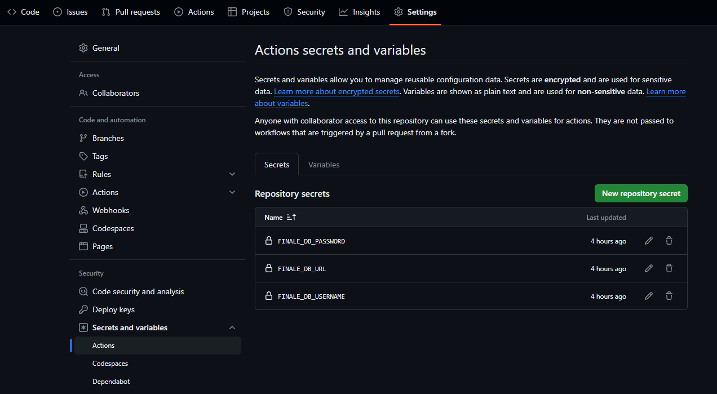Open Branches settings
Screen dimensions: 717x394
(158, 138)
